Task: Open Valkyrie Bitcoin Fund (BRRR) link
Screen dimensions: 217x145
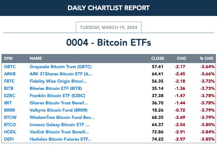Action: [59, 110]
